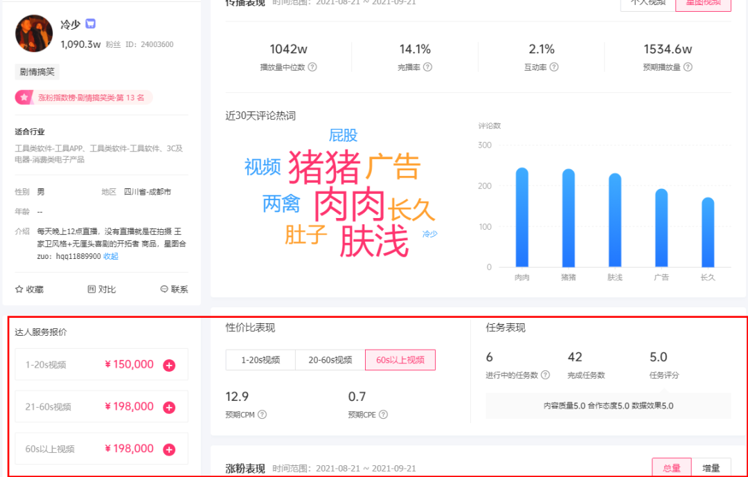The image size is (748, 477).
Task: Click the 猪猪 bar in the comment chart
Action: click(569, 218)
